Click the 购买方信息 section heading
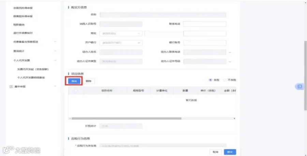Image resolution: width=307 pixels, height=156 pixels. (79, 7)
